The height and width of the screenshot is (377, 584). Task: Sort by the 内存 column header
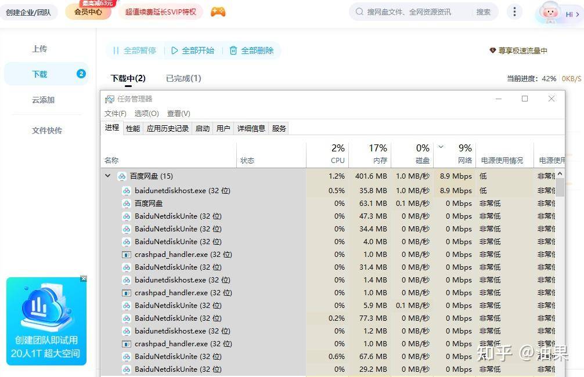370,154
